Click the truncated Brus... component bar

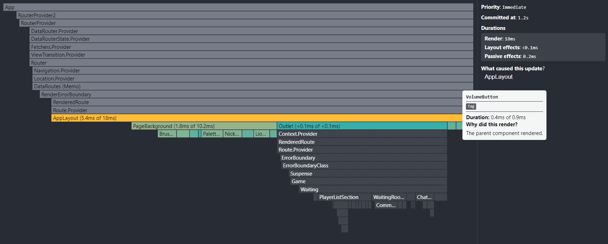(167, 134)
